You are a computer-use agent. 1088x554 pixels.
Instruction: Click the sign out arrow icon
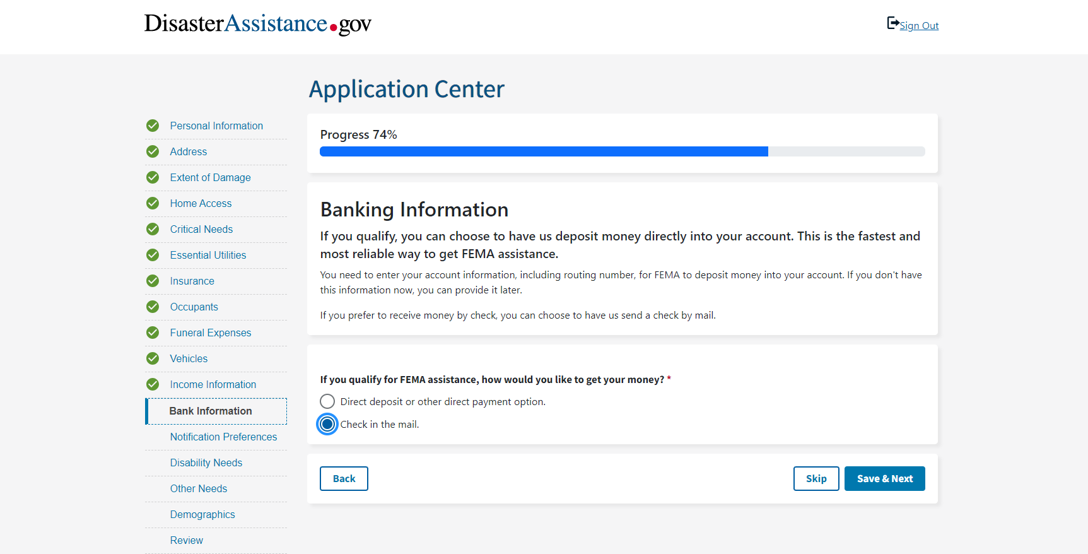tap(892, 23)
